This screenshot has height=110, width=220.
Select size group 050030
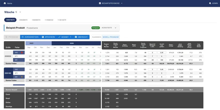coord(8,56)
